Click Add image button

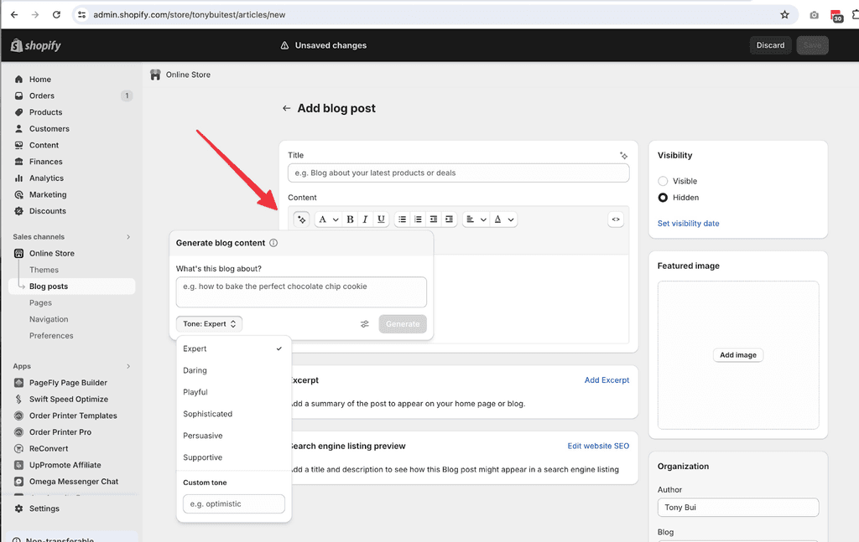[738, 355]
